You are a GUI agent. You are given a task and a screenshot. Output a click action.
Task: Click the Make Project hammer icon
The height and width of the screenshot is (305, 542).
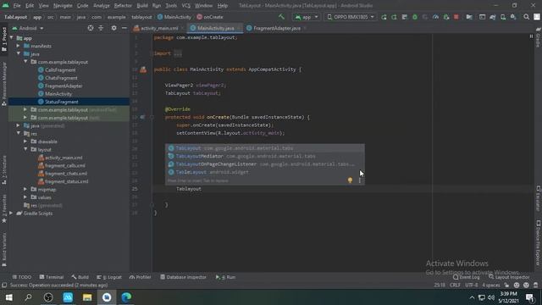(282, 17)
